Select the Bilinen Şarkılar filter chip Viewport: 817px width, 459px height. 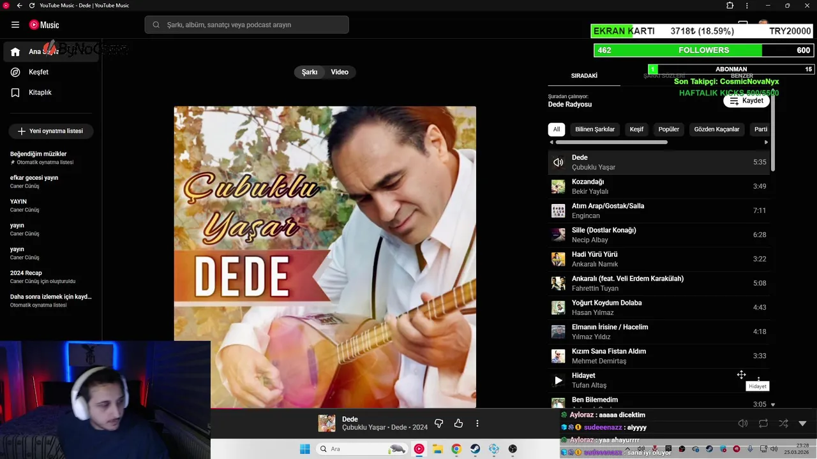click(x=595, y=129)
